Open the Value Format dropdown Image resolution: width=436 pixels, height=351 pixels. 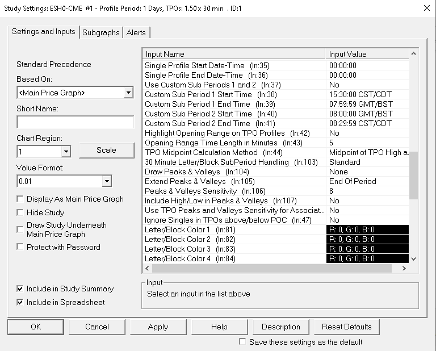(x=107, y=181)
